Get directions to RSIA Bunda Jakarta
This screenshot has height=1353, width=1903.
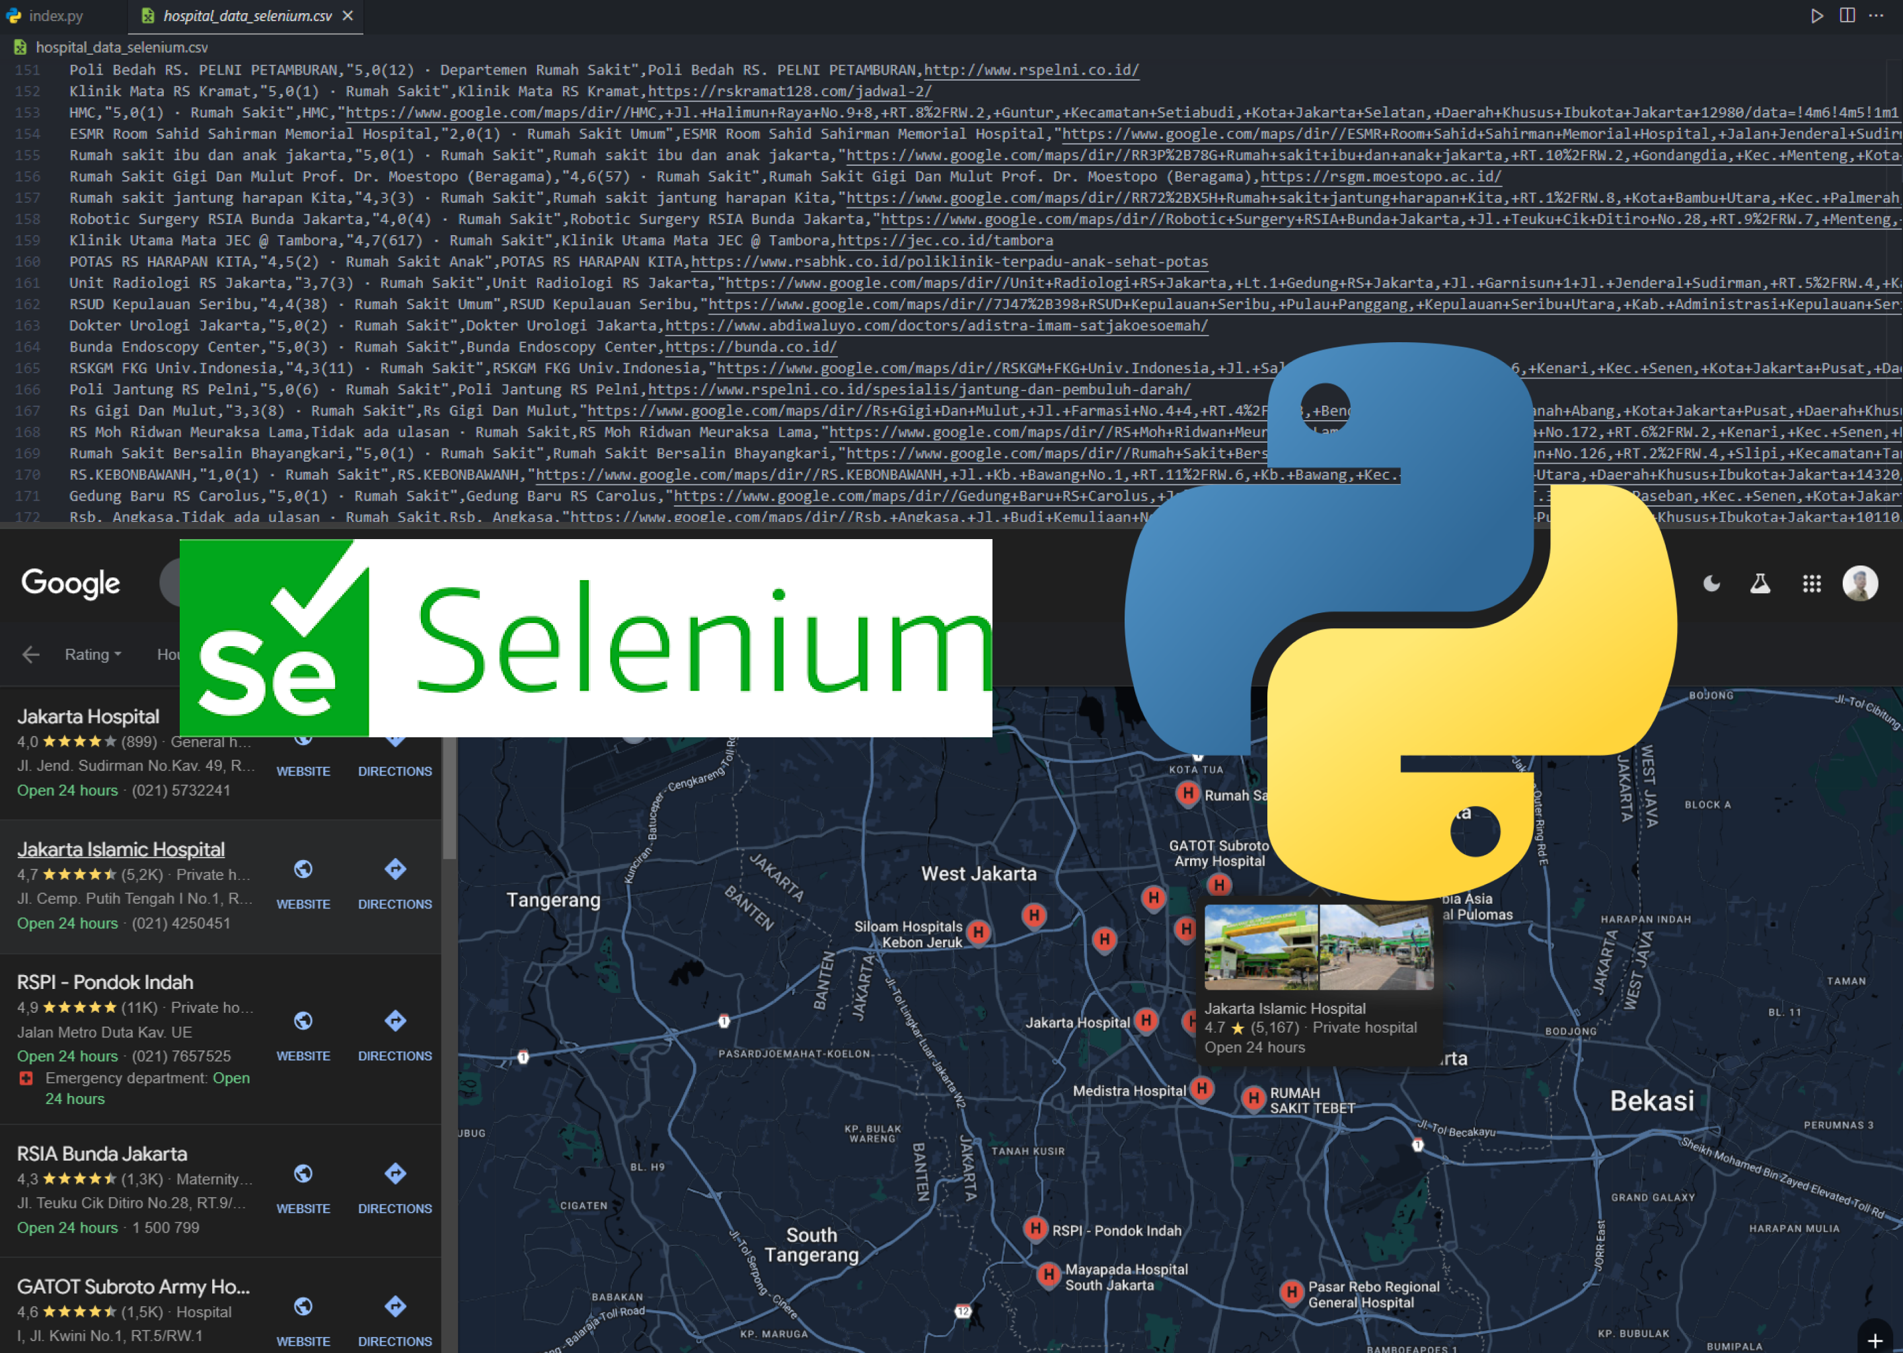point(395,1174)
